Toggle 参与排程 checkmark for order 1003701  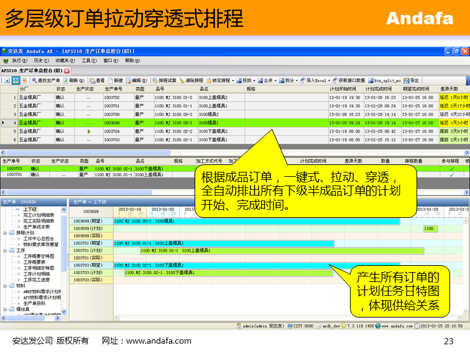pos(452,175)
